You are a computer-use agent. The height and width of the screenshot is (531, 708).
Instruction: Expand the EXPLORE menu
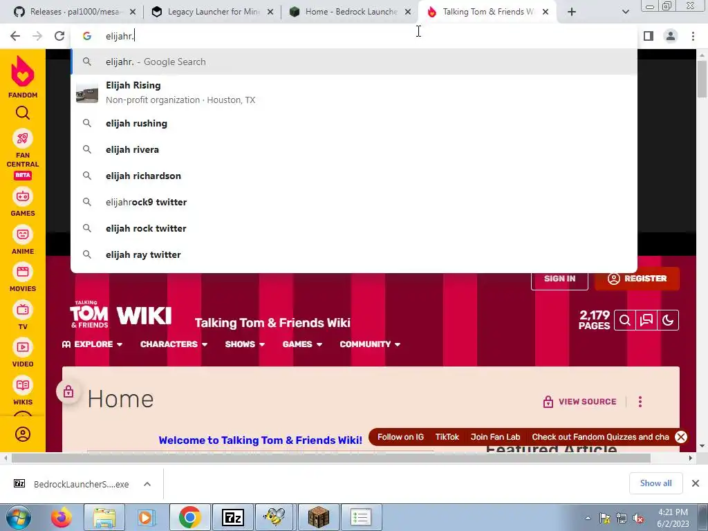point(93,344)
